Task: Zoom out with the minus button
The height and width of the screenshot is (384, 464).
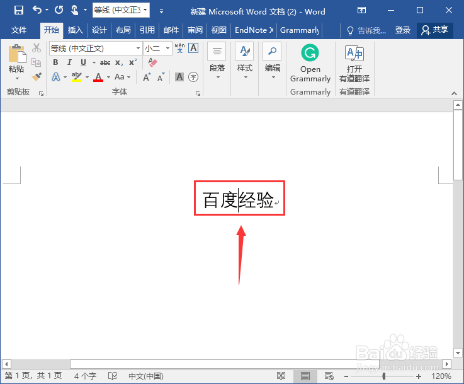Action: [x=346, y=376]
